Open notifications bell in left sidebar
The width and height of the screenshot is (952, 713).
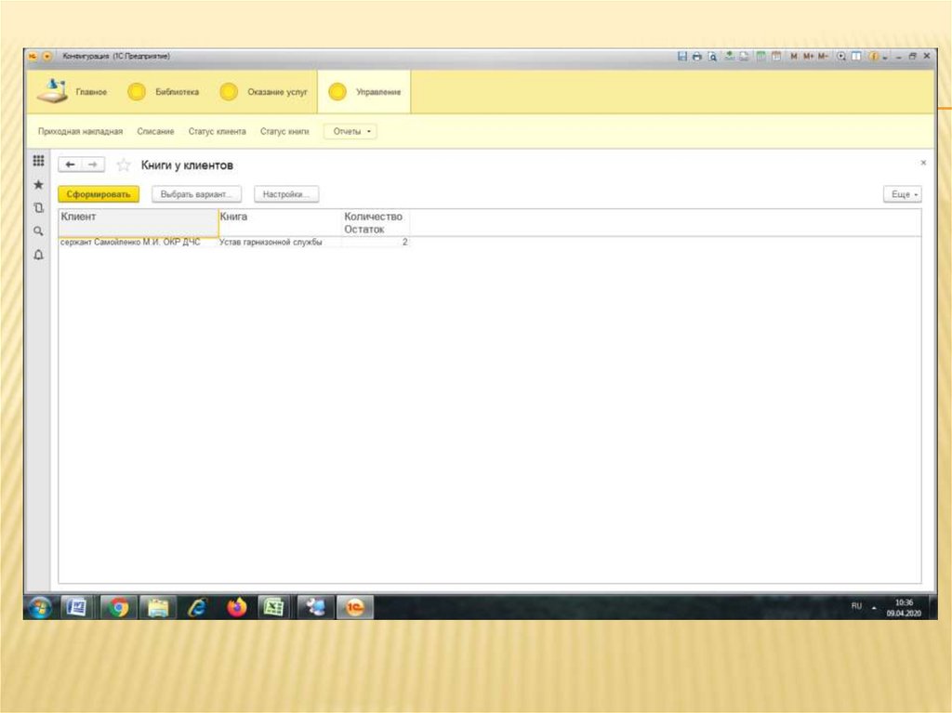point(38,254)
